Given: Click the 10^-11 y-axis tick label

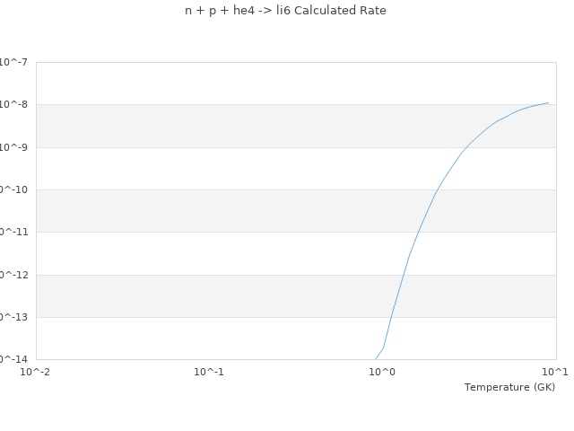Looking at the screenshot, I should pos(13,232).
